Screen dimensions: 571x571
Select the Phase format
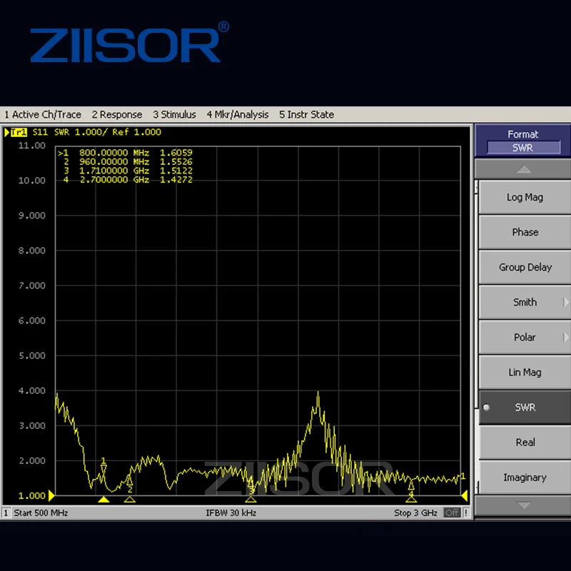[525, 232]
